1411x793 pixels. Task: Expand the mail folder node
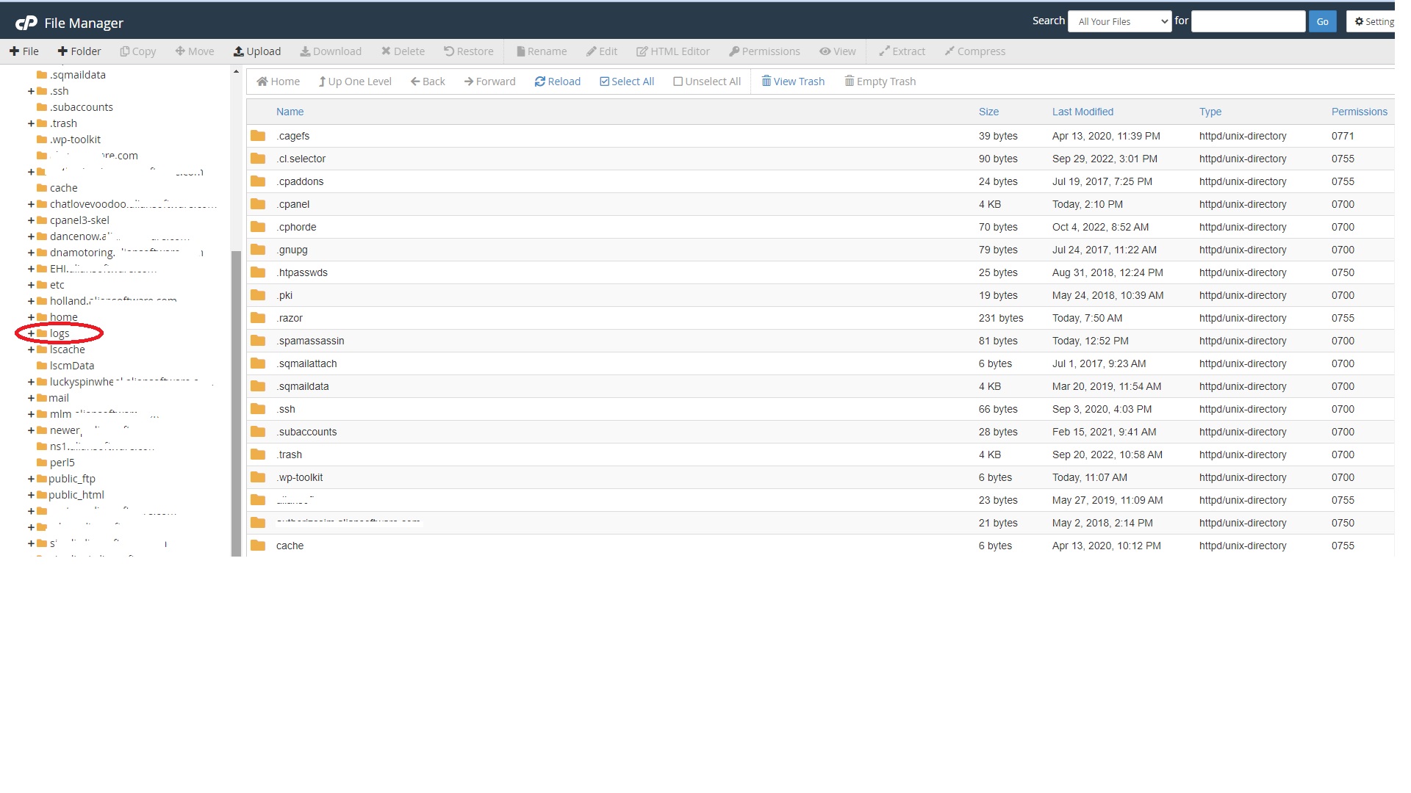pos(31,398)
